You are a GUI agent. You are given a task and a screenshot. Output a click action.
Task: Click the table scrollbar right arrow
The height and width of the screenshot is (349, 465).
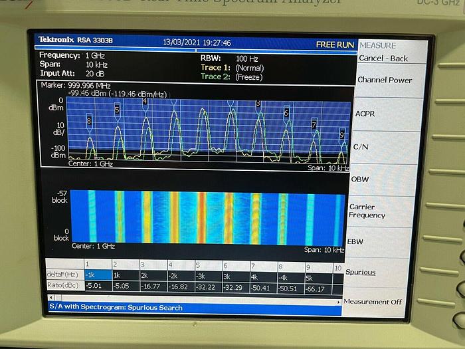tap(338, 302)
